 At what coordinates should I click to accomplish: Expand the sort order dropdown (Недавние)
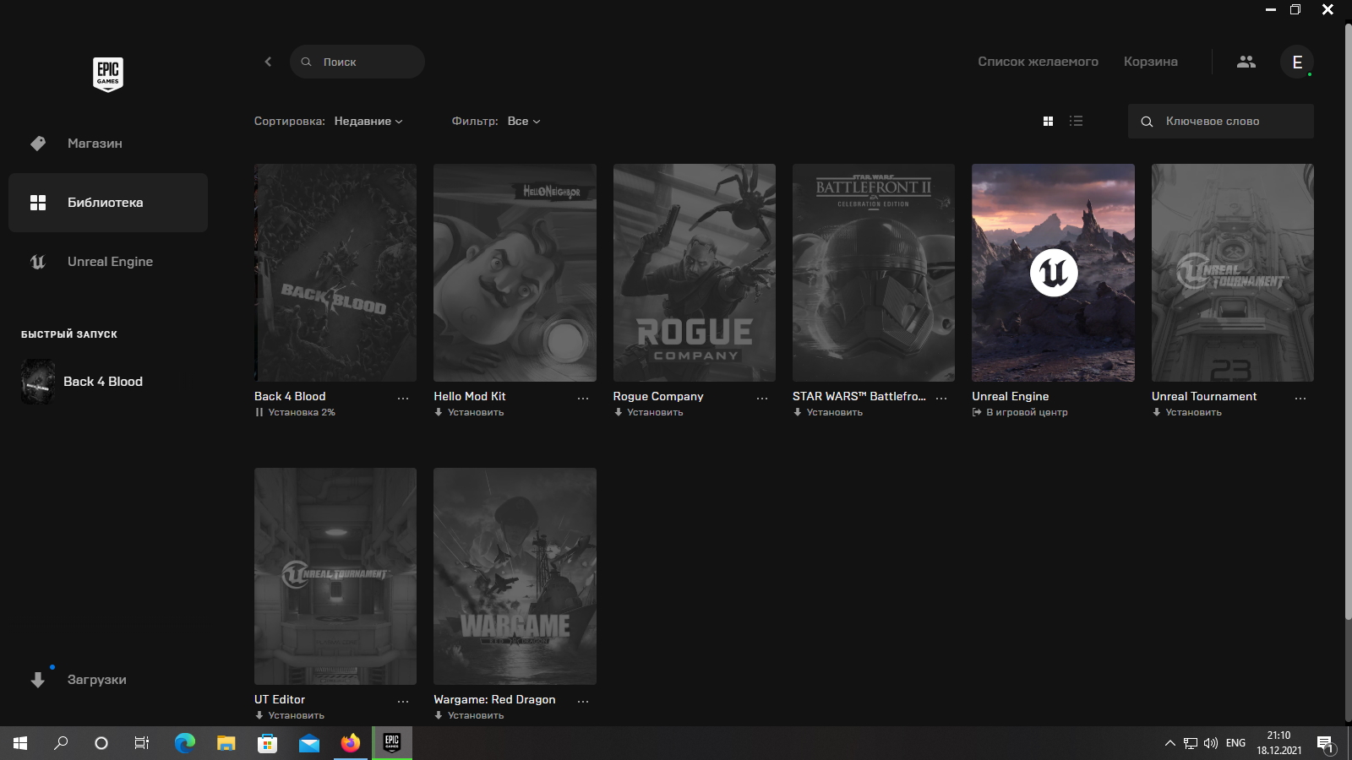(368, 122)
